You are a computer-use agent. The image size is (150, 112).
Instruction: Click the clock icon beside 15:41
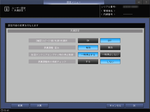pos(2,110)
